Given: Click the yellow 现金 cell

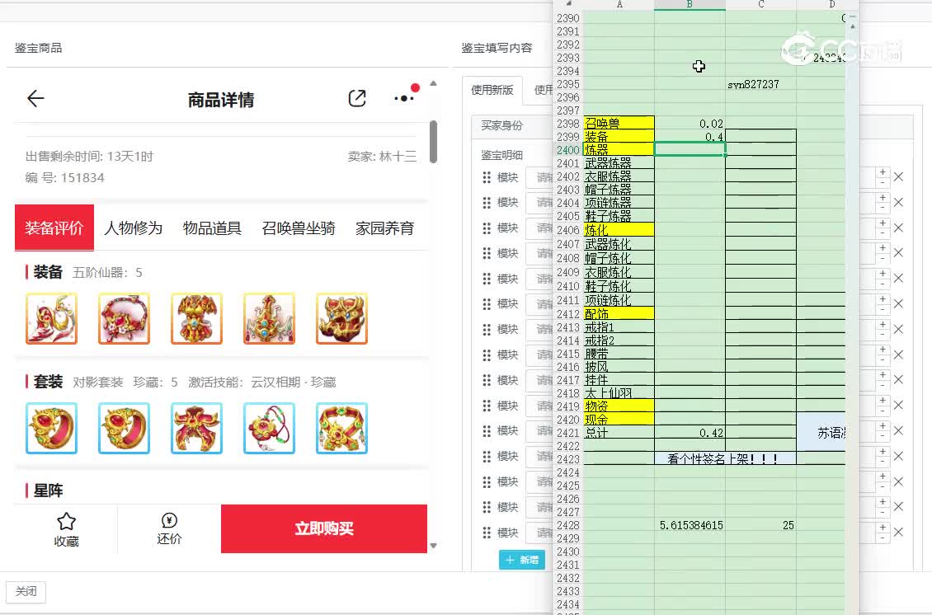Looking at the screenshot, I should (x=619, y=419).
